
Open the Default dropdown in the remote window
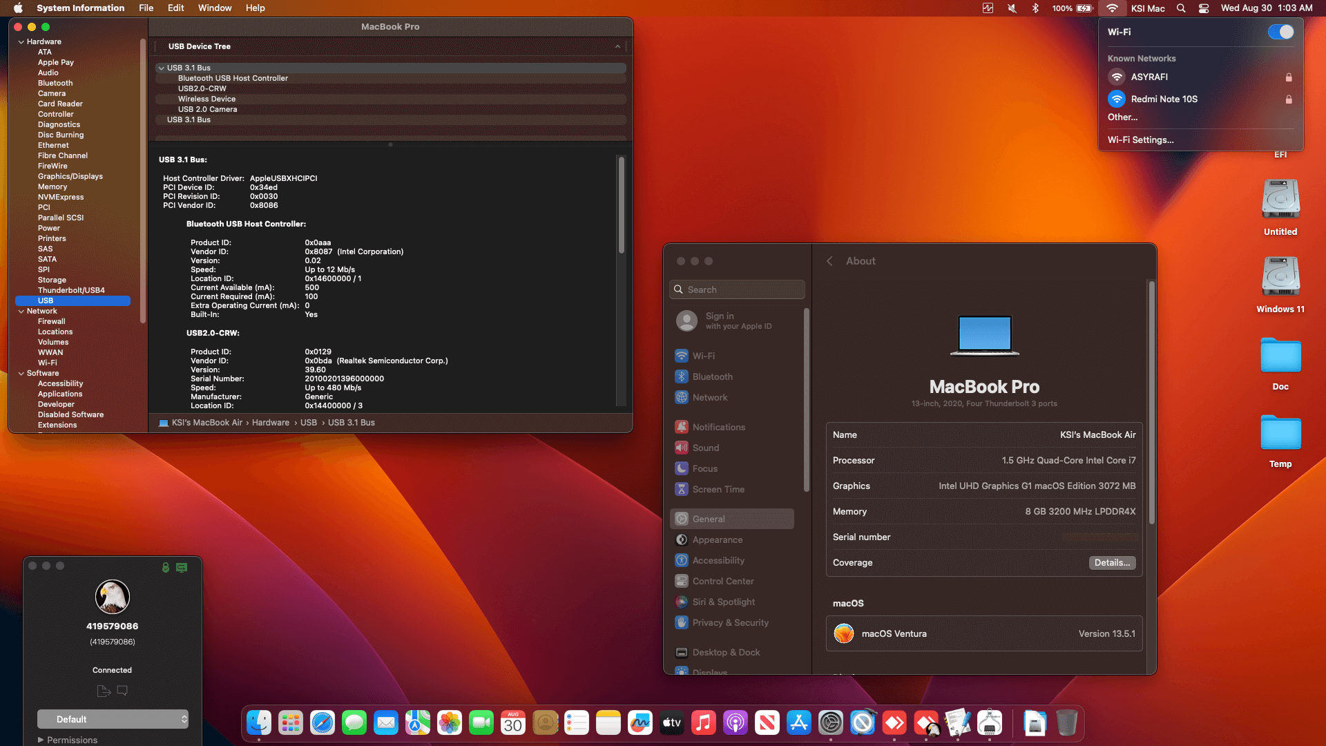(113, 719)
